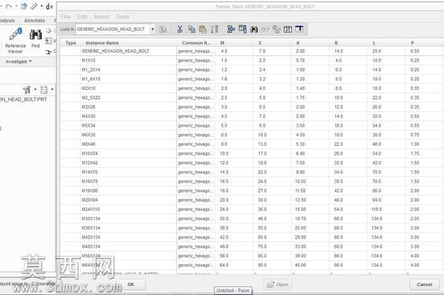Click the regenerate icon in quick access toolbar
The width and height of the screenshot is (444, 295).
[24, 6]
